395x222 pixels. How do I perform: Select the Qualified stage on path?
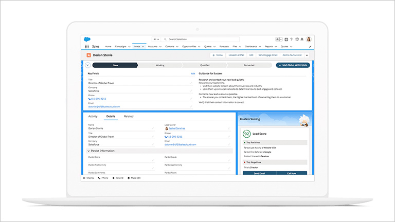[205, 65]
